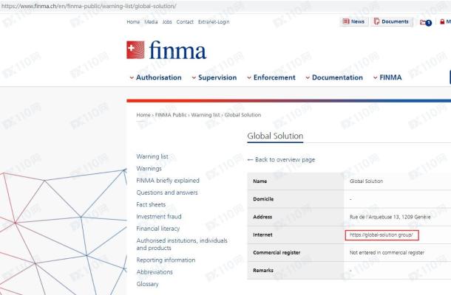Click Warning list in the breadcrumb
Viewport: 451px width, 295px height.
coord(206,115)
